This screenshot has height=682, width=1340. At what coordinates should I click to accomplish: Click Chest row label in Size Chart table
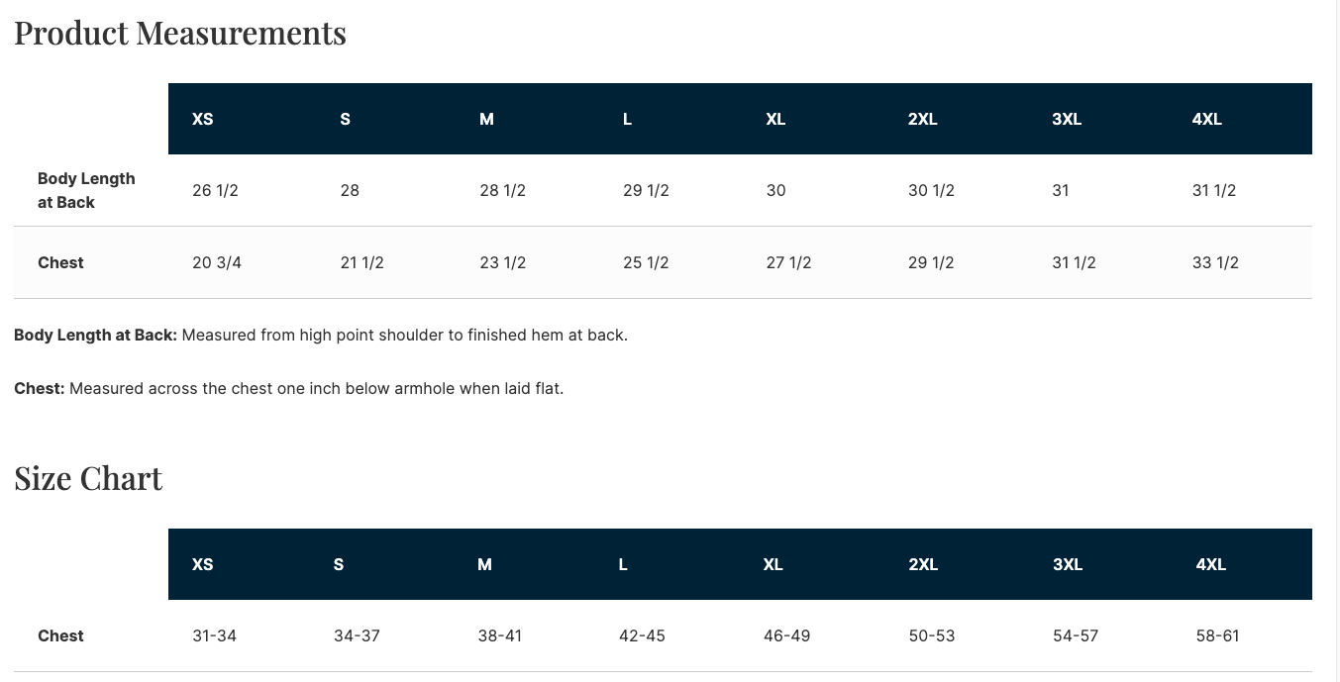coord(60,635)
